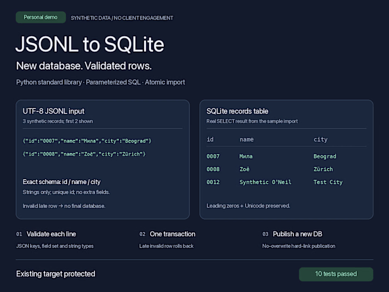Click table cell Beograd
This screenshot has width=389, height=292.
pos(325,156)
